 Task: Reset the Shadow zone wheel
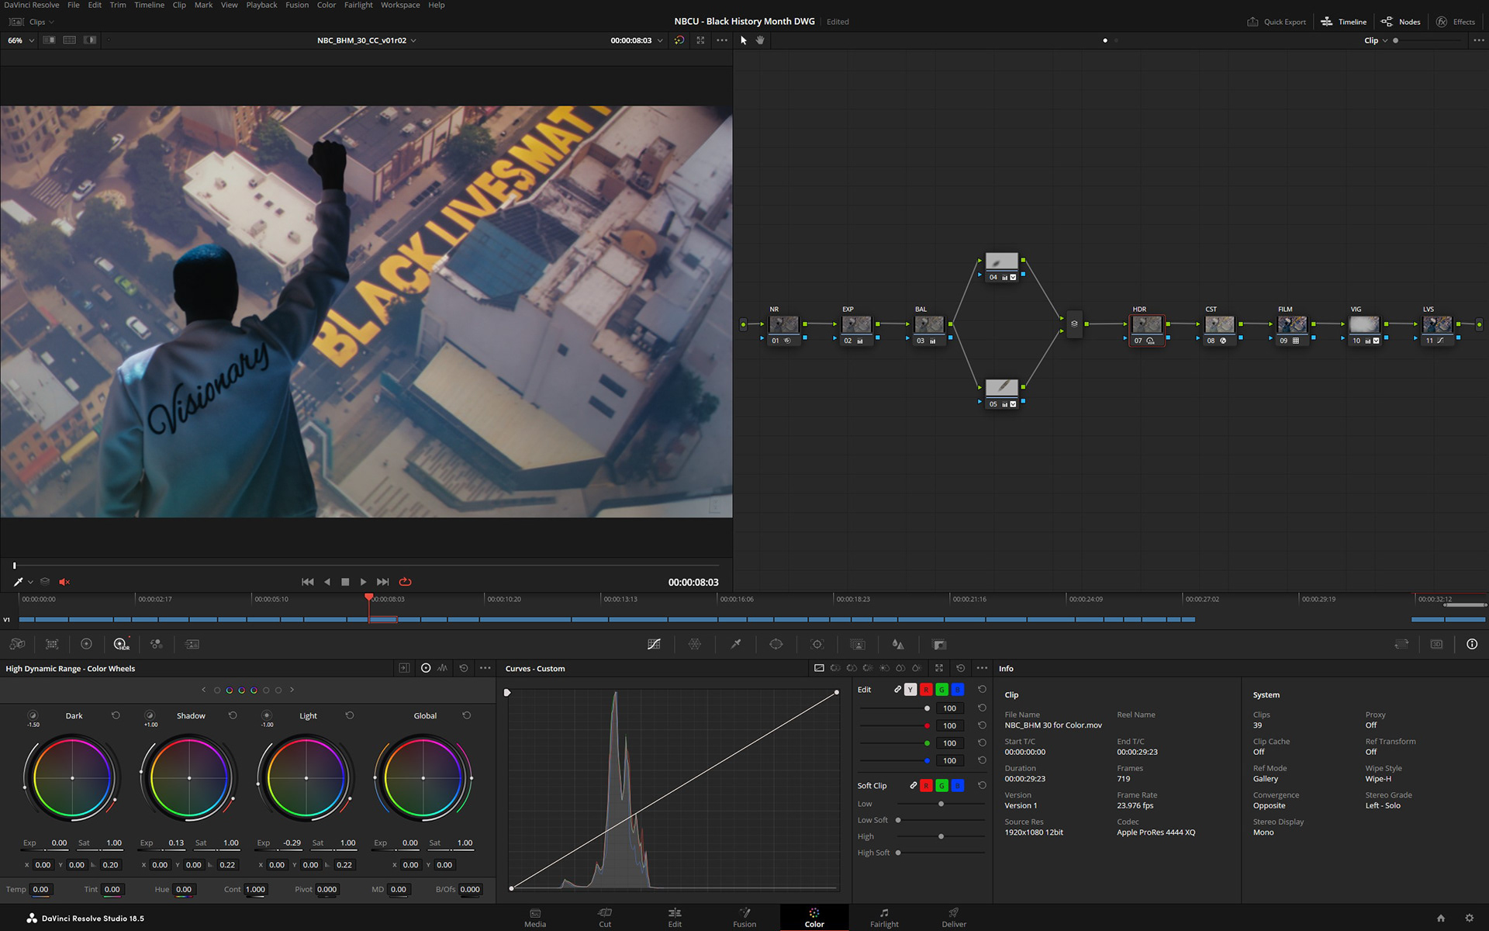(x=233, y=715)
